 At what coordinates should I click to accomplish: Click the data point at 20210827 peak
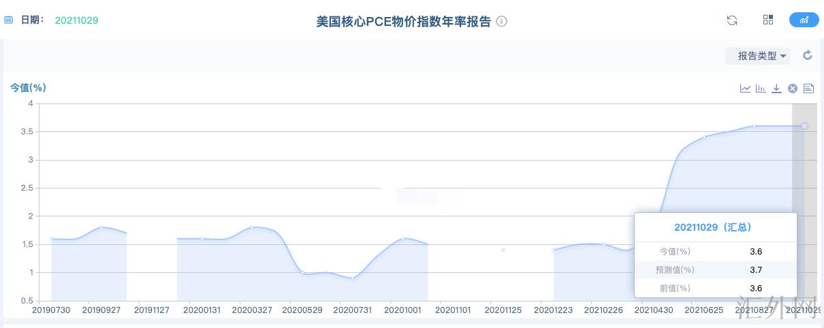pos(755,126)
